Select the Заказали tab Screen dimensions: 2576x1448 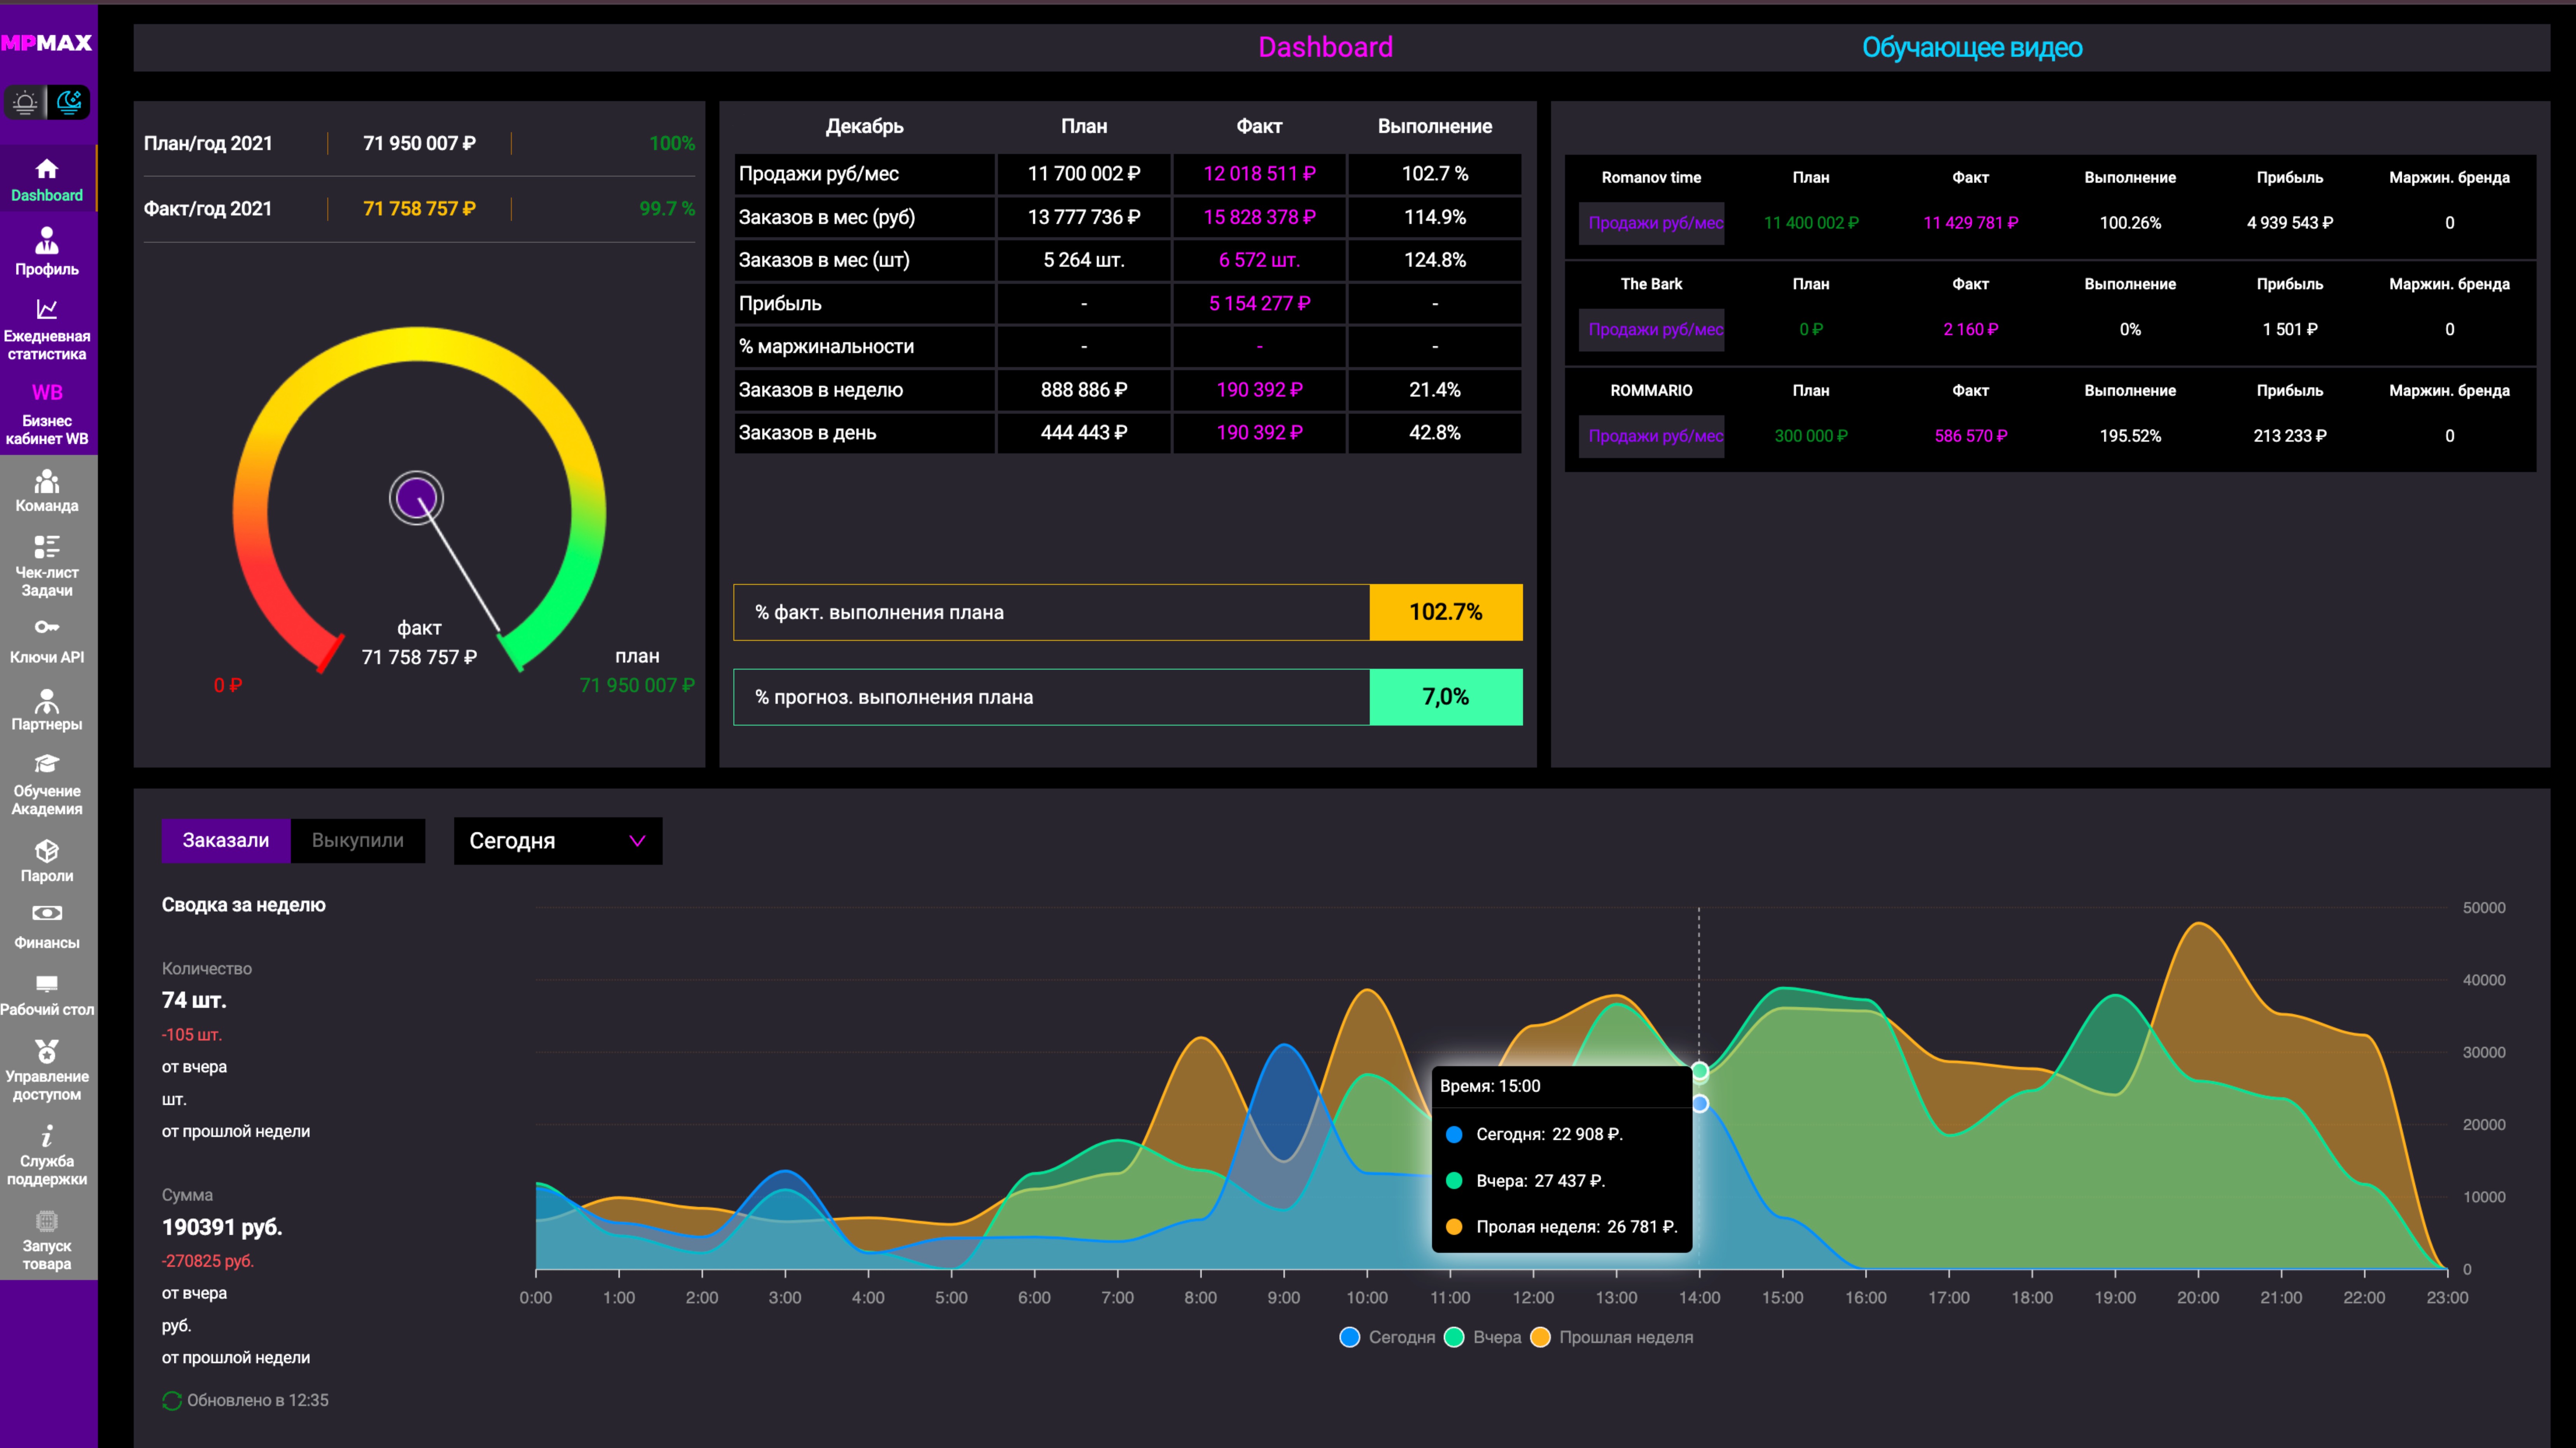226,841
